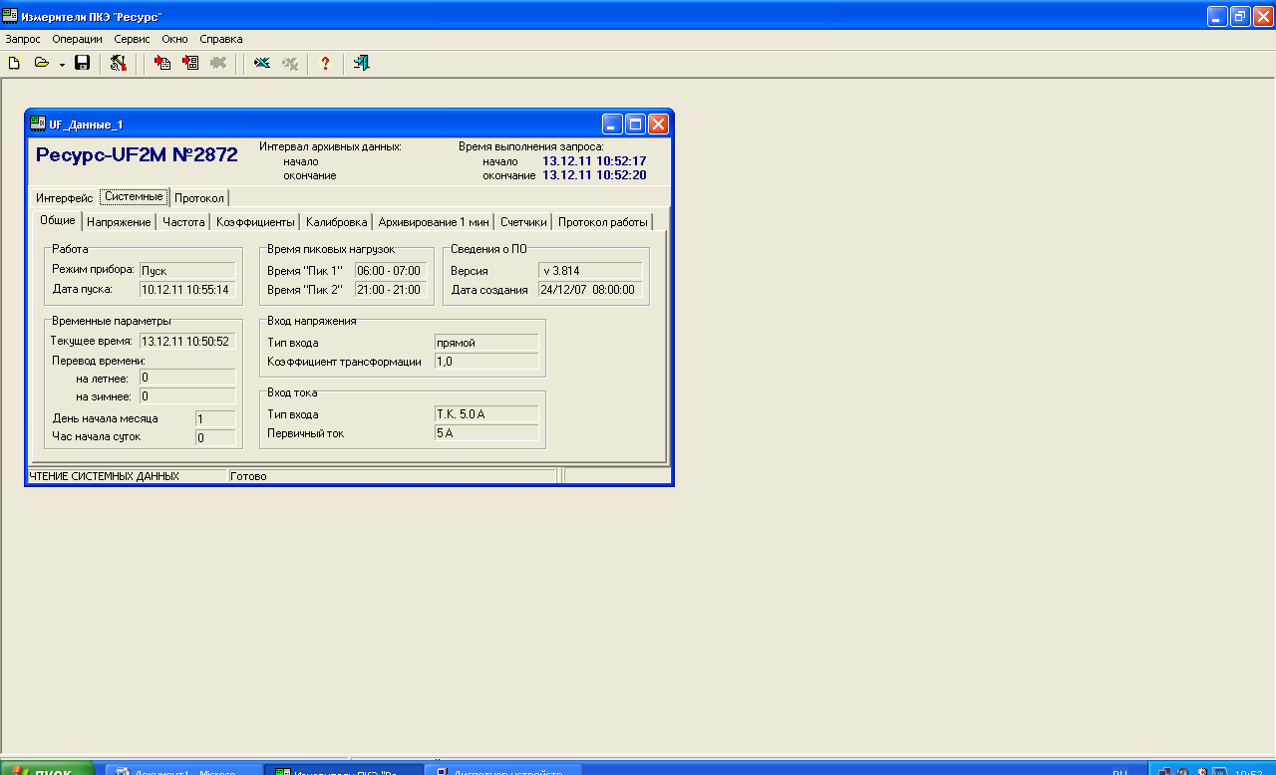Click the greyed-out puzzle-shaped toolbar icon
The width and height of the screenshot is (1276, 775).
(x=218, y=63)
